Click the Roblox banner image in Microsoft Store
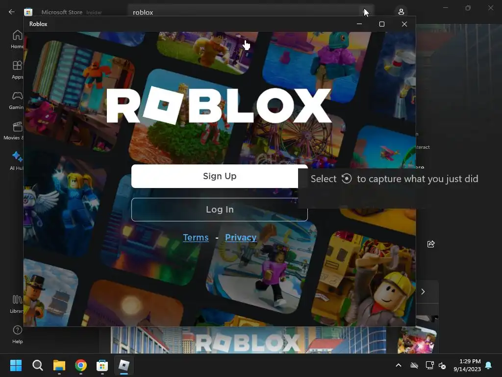Screen dimensions: 502x377 (249, 340)
